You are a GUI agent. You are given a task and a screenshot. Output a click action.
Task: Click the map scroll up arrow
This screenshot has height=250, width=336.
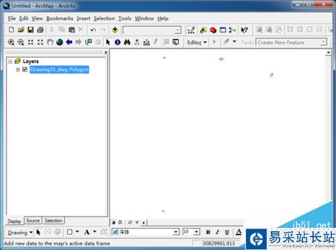click(x=328, y=52)
